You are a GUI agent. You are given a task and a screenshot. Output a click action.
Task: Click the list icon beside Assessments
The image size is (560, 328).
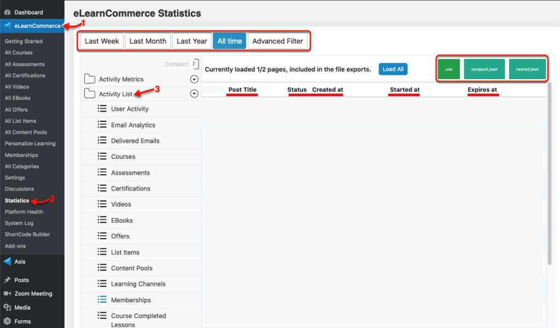coord(102,172)
